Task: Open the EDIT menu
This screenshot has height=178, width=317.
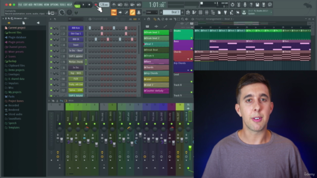Action: (x=25, y=4)
